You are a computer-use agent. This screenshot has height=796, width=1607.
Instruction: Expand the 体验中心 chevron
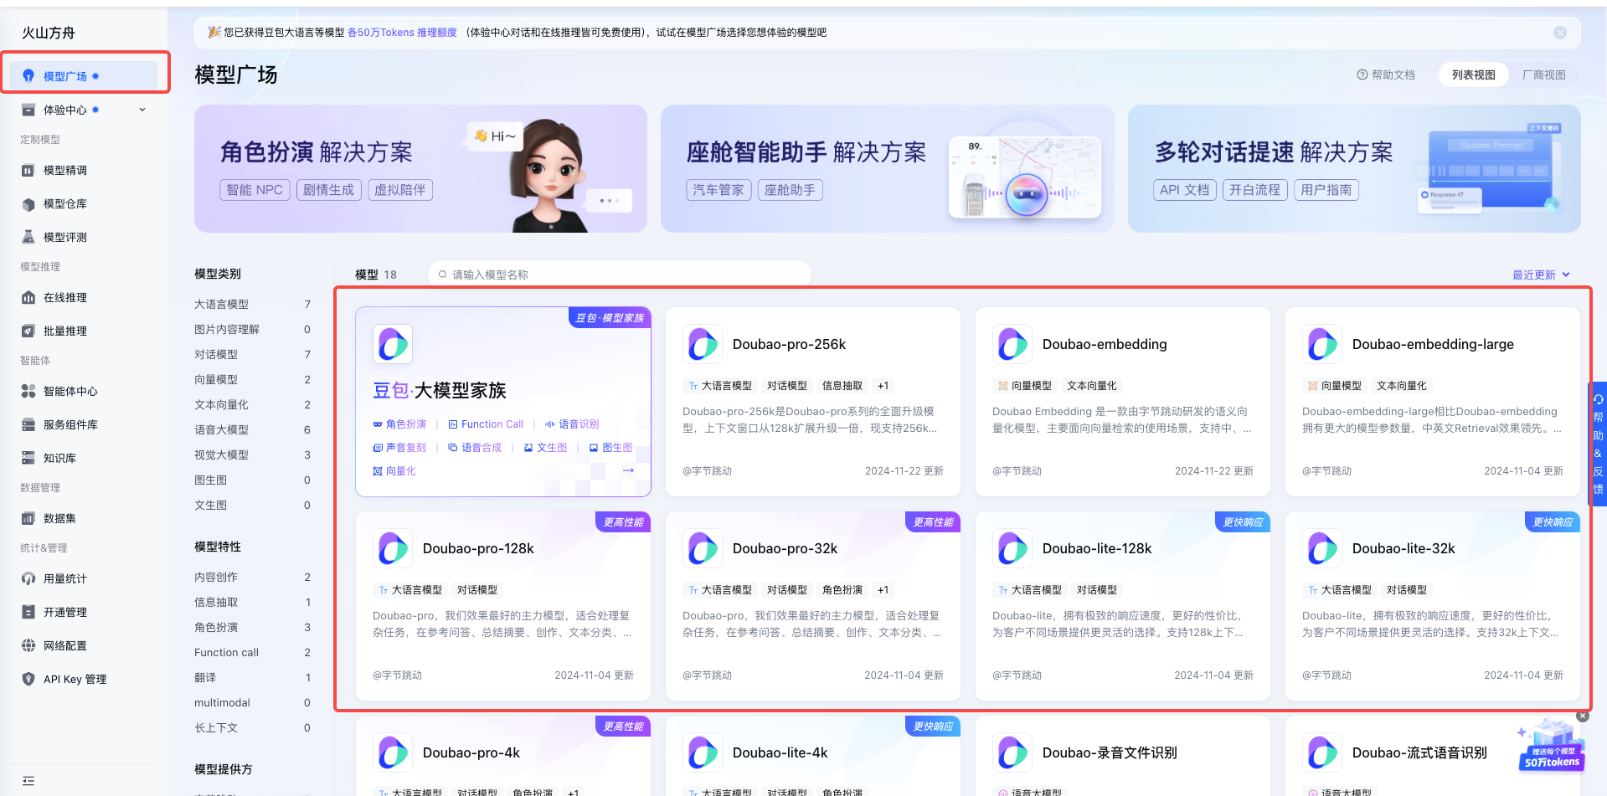(142, 110)
